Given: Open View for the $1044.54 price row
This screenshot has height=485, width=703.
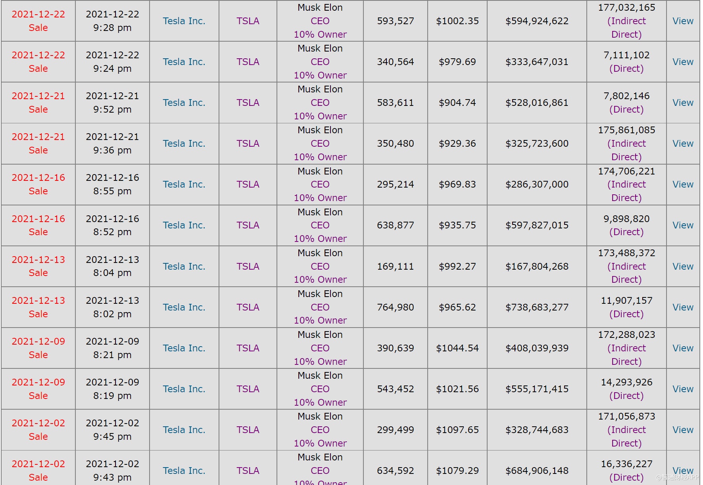Looking at the screenshot, I should point(683,348).
